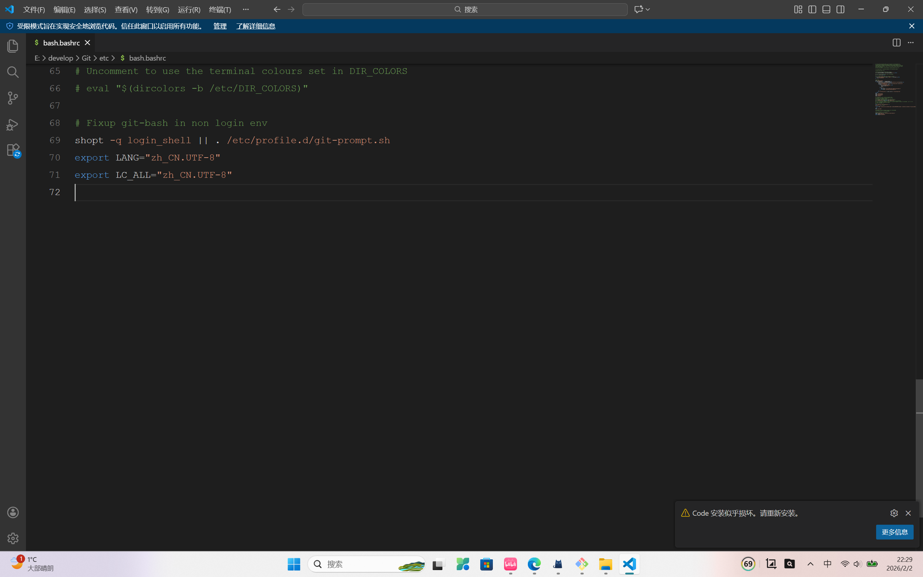923x577 pixels.
Task: Open the more menus ellipsis in menu bar
Action: (x=246, y=9)
